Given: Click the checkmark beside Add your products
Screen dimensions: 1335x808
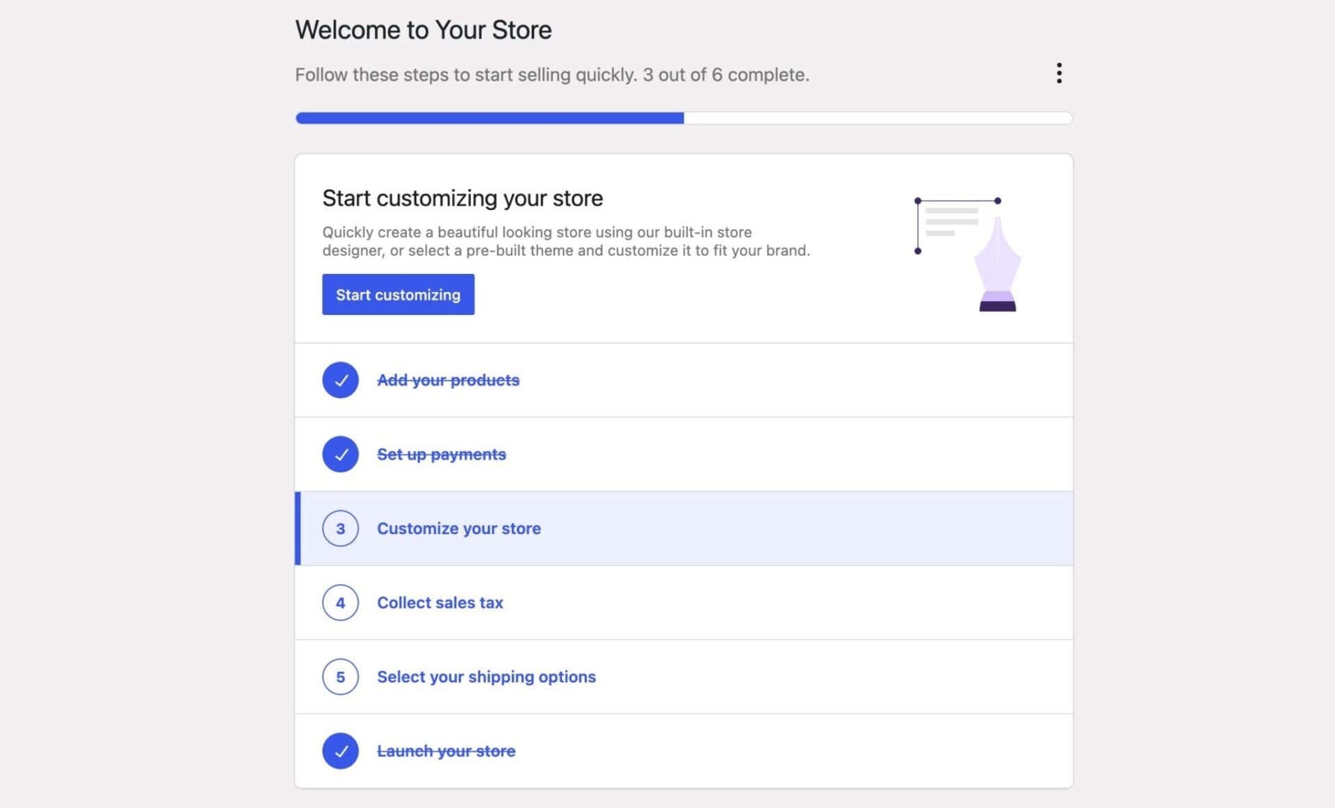Looking at the screenshot, I should (340, 380).
